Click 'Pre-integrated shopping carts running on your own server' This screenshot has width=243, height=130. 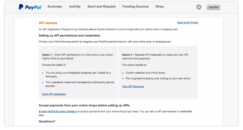[x=158, y=79]
